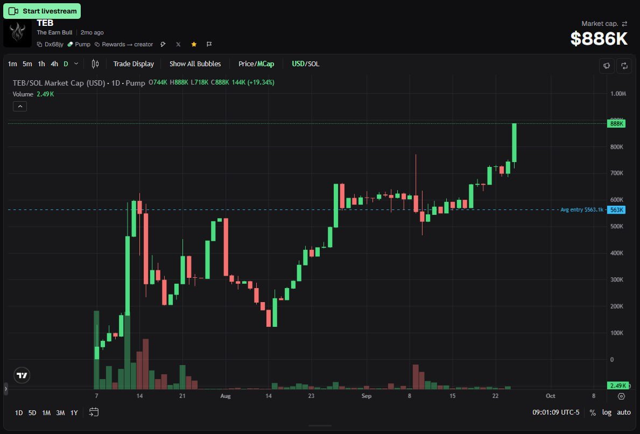Switch between USD and SOL
Viewport: 640px width, 434px height.
(306, 64)
